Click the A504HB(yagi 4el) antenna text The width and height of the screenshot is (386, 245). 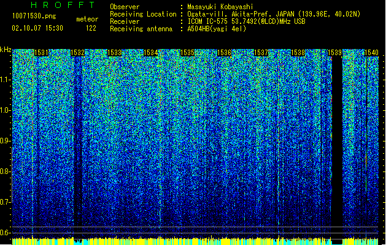(x=217, y=29)
